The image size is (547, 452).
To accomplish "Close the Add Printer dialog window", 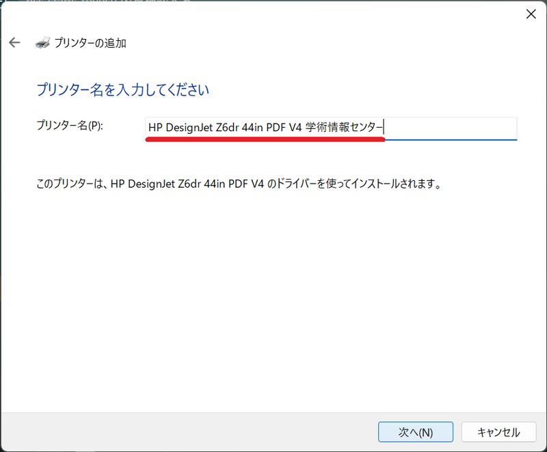I will [x=531, y=14].
